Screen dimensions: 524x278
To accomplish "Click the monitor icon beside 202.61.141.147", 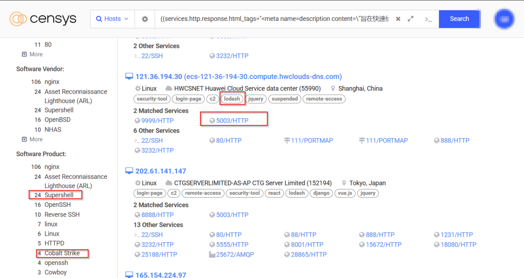I will click(129, 170).
